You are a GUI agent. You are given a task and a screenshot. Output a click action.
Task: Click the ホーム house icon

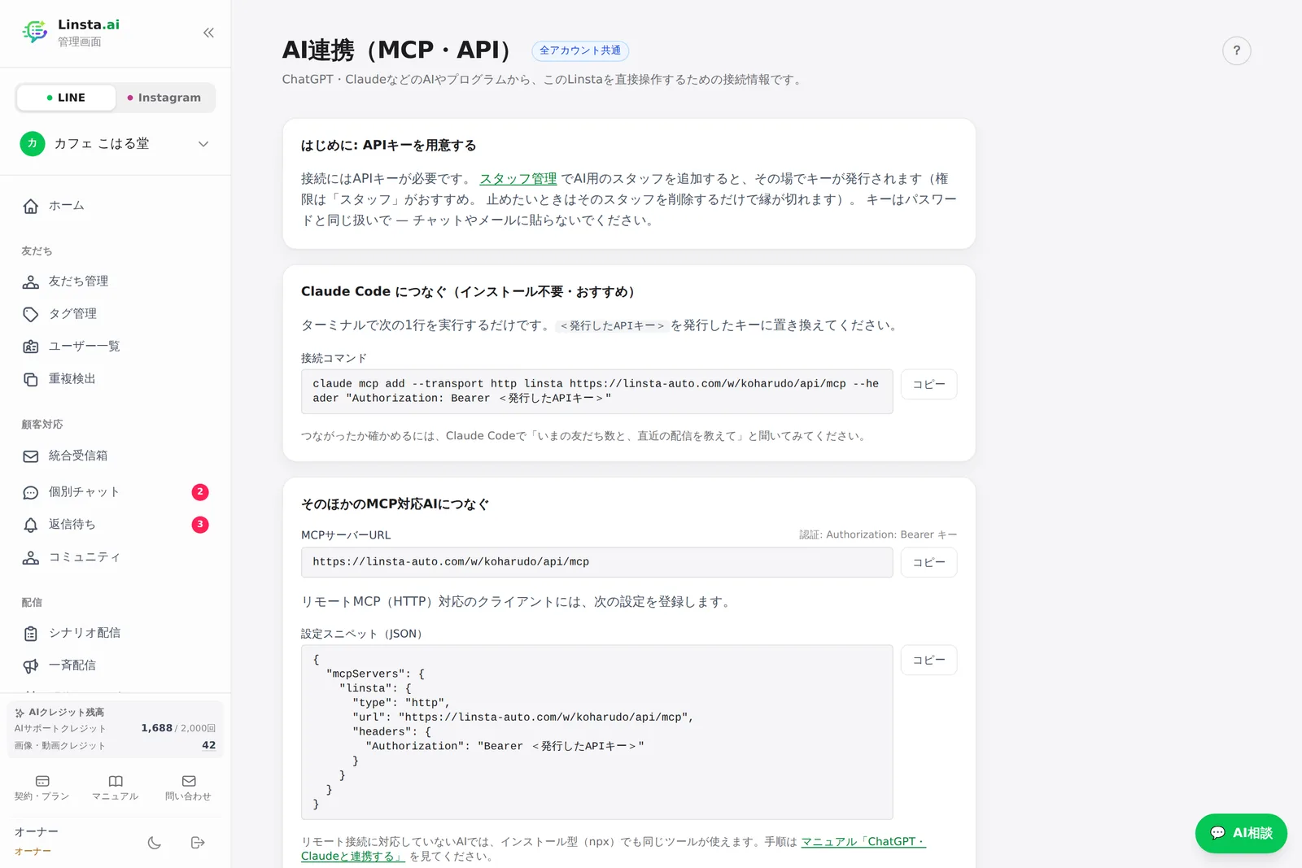point(31,206)
